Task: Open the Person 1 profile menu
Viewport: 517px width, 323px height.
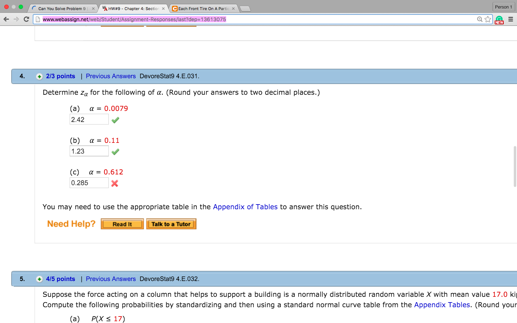Action: click(503, 6)
